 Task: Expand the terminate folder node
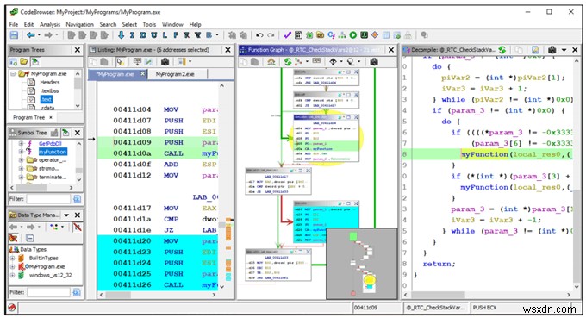[x=21, y=178]
